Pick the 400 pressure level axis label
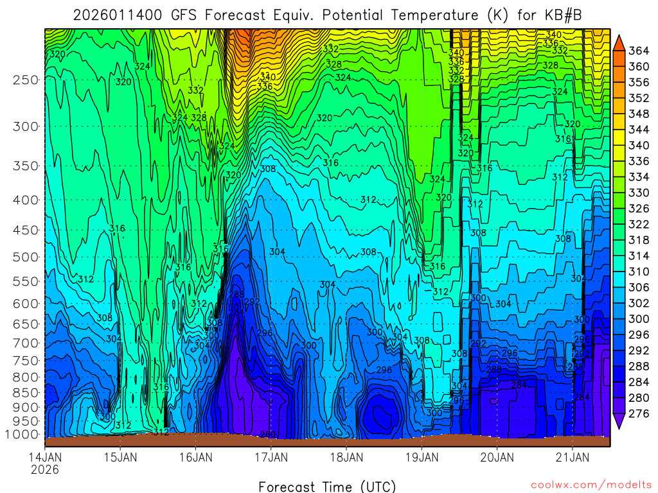Screen dimensions: 658x493 (26, 200)
